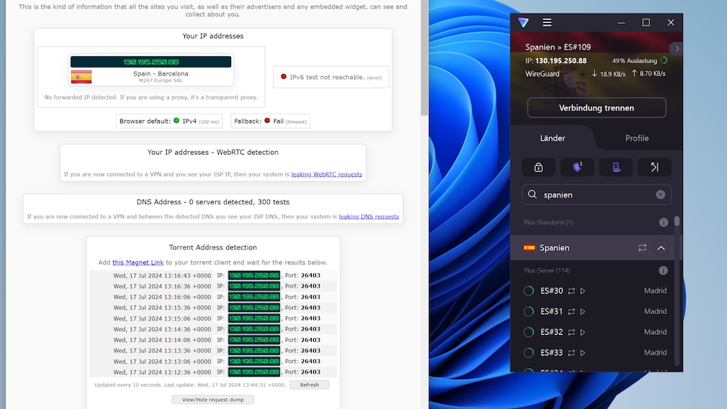Click the Spanien flag in the country list

[529, 248]
